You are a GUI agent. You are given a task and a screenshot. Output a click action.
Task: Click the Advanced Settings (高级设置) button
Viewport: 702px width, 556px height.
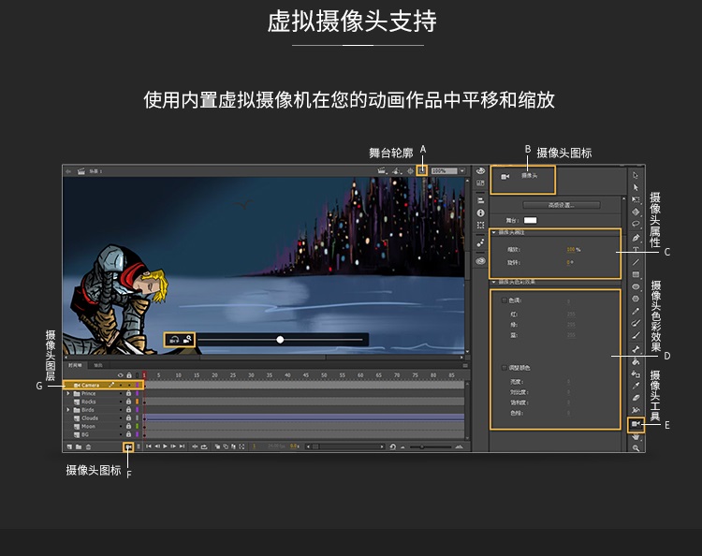coord(562,205)
